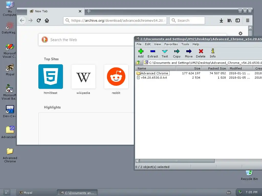The image size is (262, 196).
Task: Open the Mypal hamburger menu
Action: (248, 20)
